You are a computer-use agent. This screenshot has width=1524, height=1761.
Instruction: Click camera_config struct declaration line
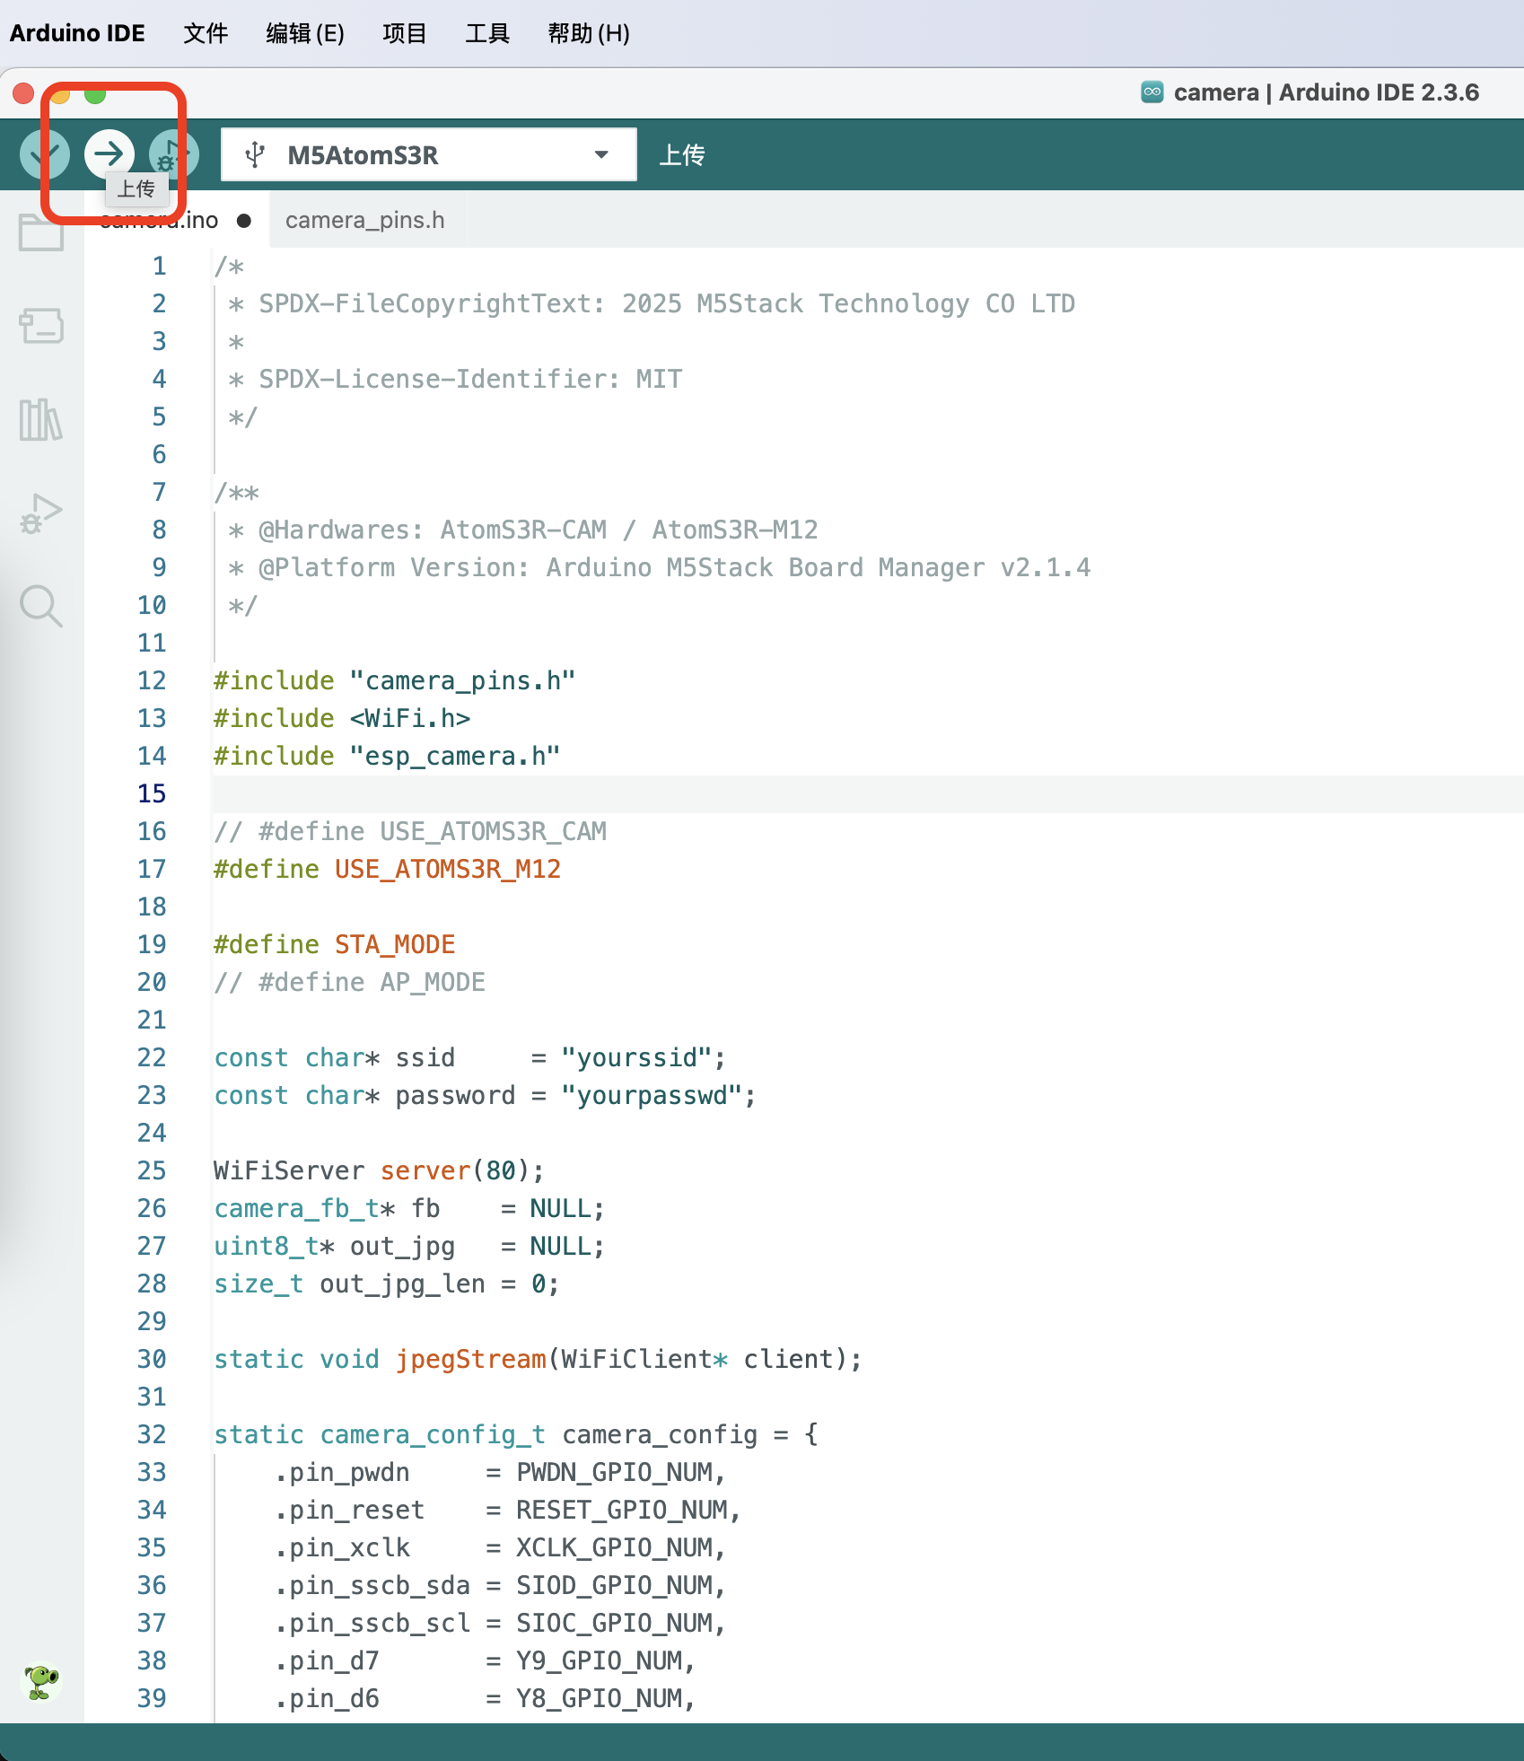516,1434
